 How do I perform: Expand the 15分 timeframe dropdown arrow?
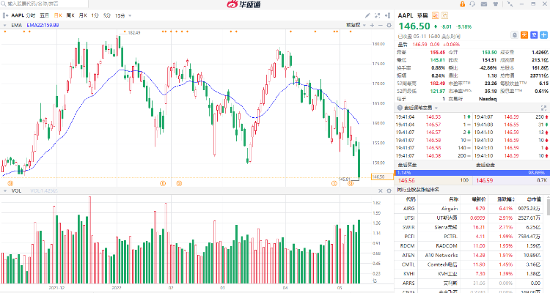pos(130,15)
